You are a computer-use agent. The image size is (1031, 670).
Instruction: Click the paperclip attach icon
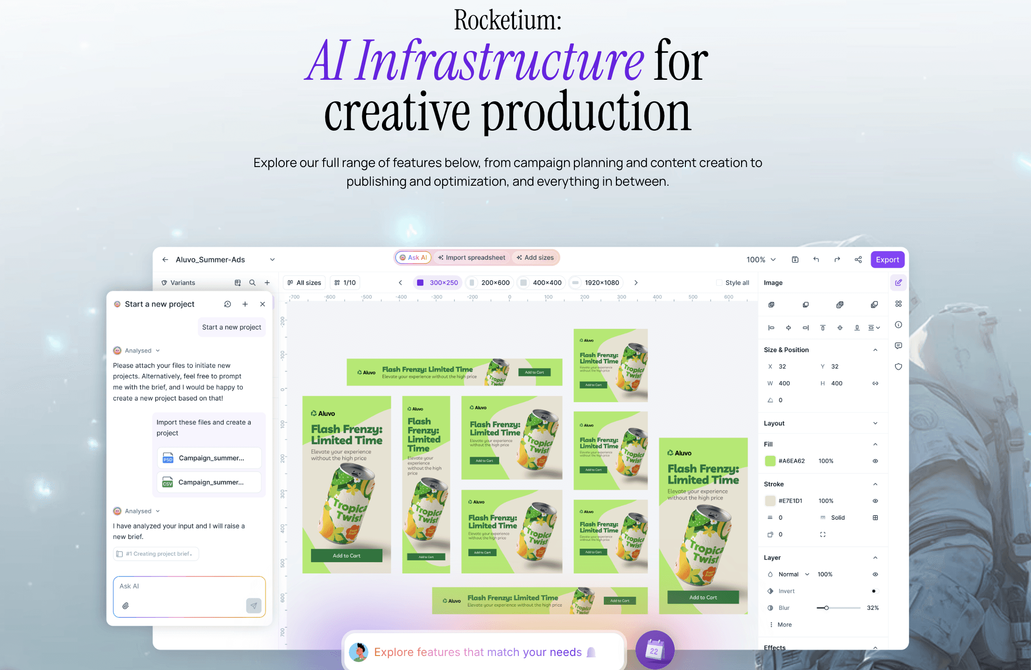pyautogui.click(x=126, y=606)
